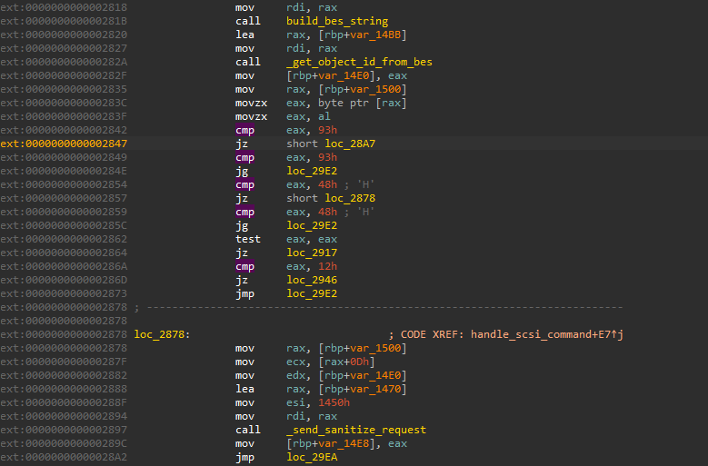The width and height of the screenshot is (708, 466).
Task: Click the loc_2917 jump target
Action: coord(312,253)
